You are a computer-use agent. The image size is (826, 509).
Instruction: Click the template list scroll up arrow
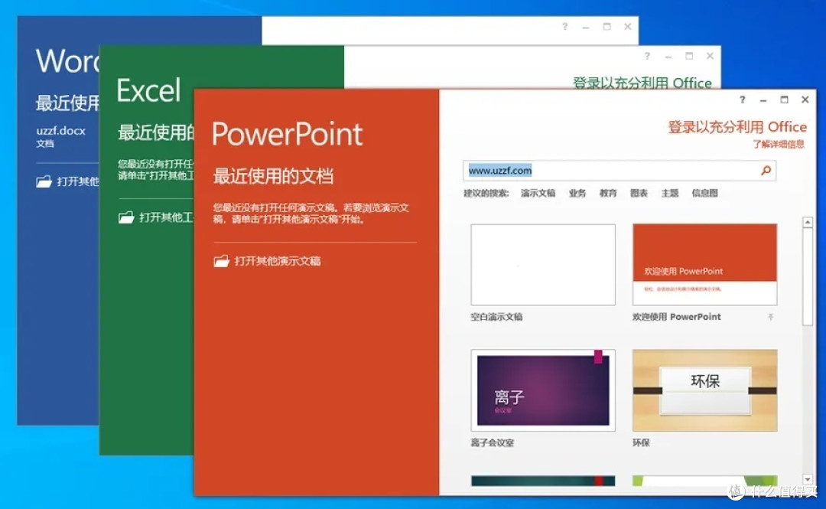click(807, 223)
